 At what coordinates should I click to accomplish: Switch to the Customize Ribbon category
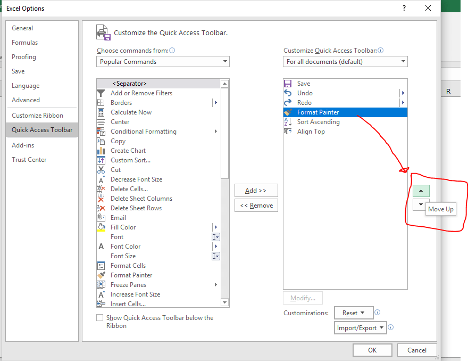[x=37, y=116]
